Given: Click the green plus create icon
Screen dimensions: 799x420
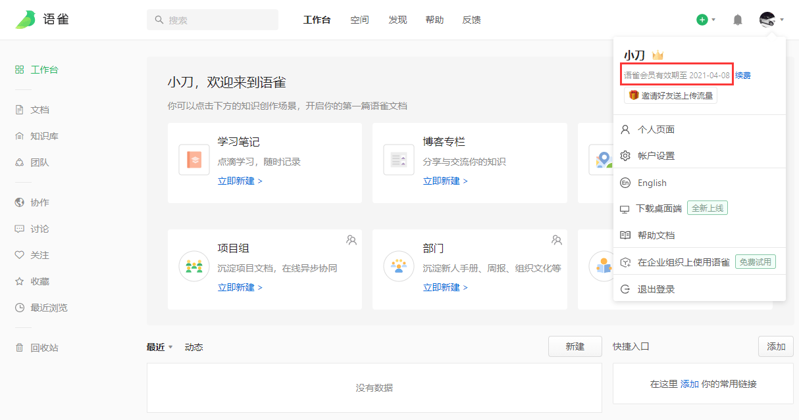Looking at the screenshot, I should click(x=702, y=20).
